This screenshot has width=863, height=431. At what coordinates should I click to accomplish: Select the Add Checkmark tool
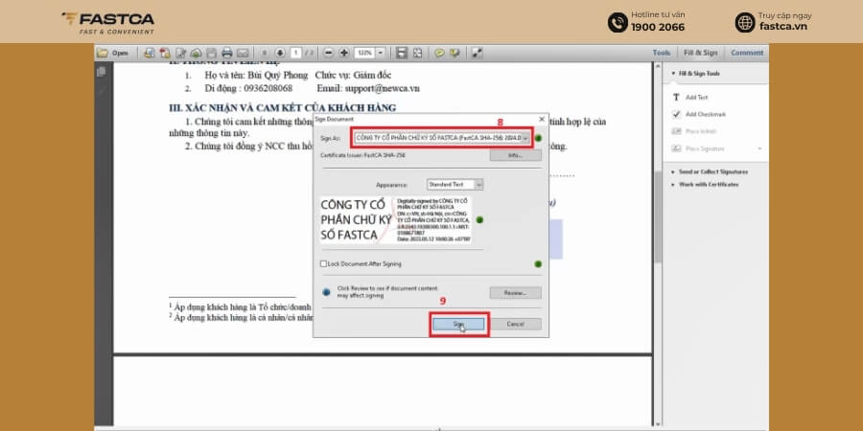click(698, 114)
